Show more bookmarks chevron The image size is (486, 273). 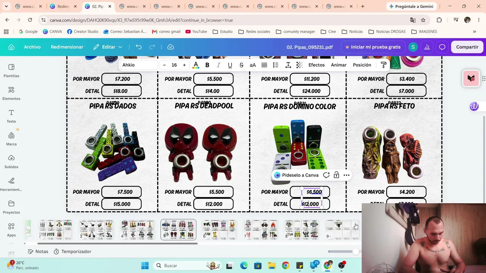pyautogui.click(x=474, y=31)
